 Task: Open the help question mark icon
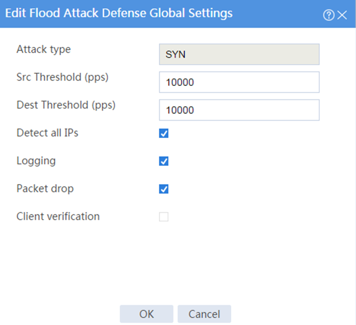329,15
